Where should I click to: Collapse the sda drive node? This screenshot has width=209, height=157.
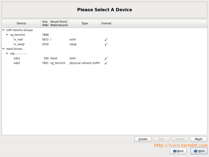7,54
